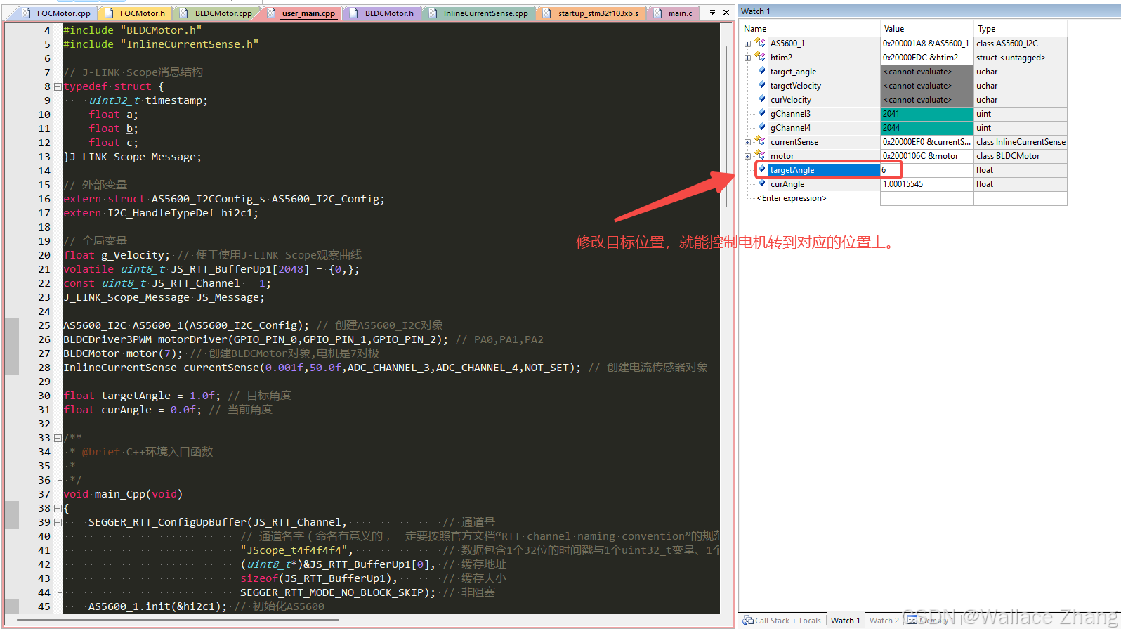1121x636 pixels.
Task: Click the editor horizontal scrollbar
Action: [178, 620]
